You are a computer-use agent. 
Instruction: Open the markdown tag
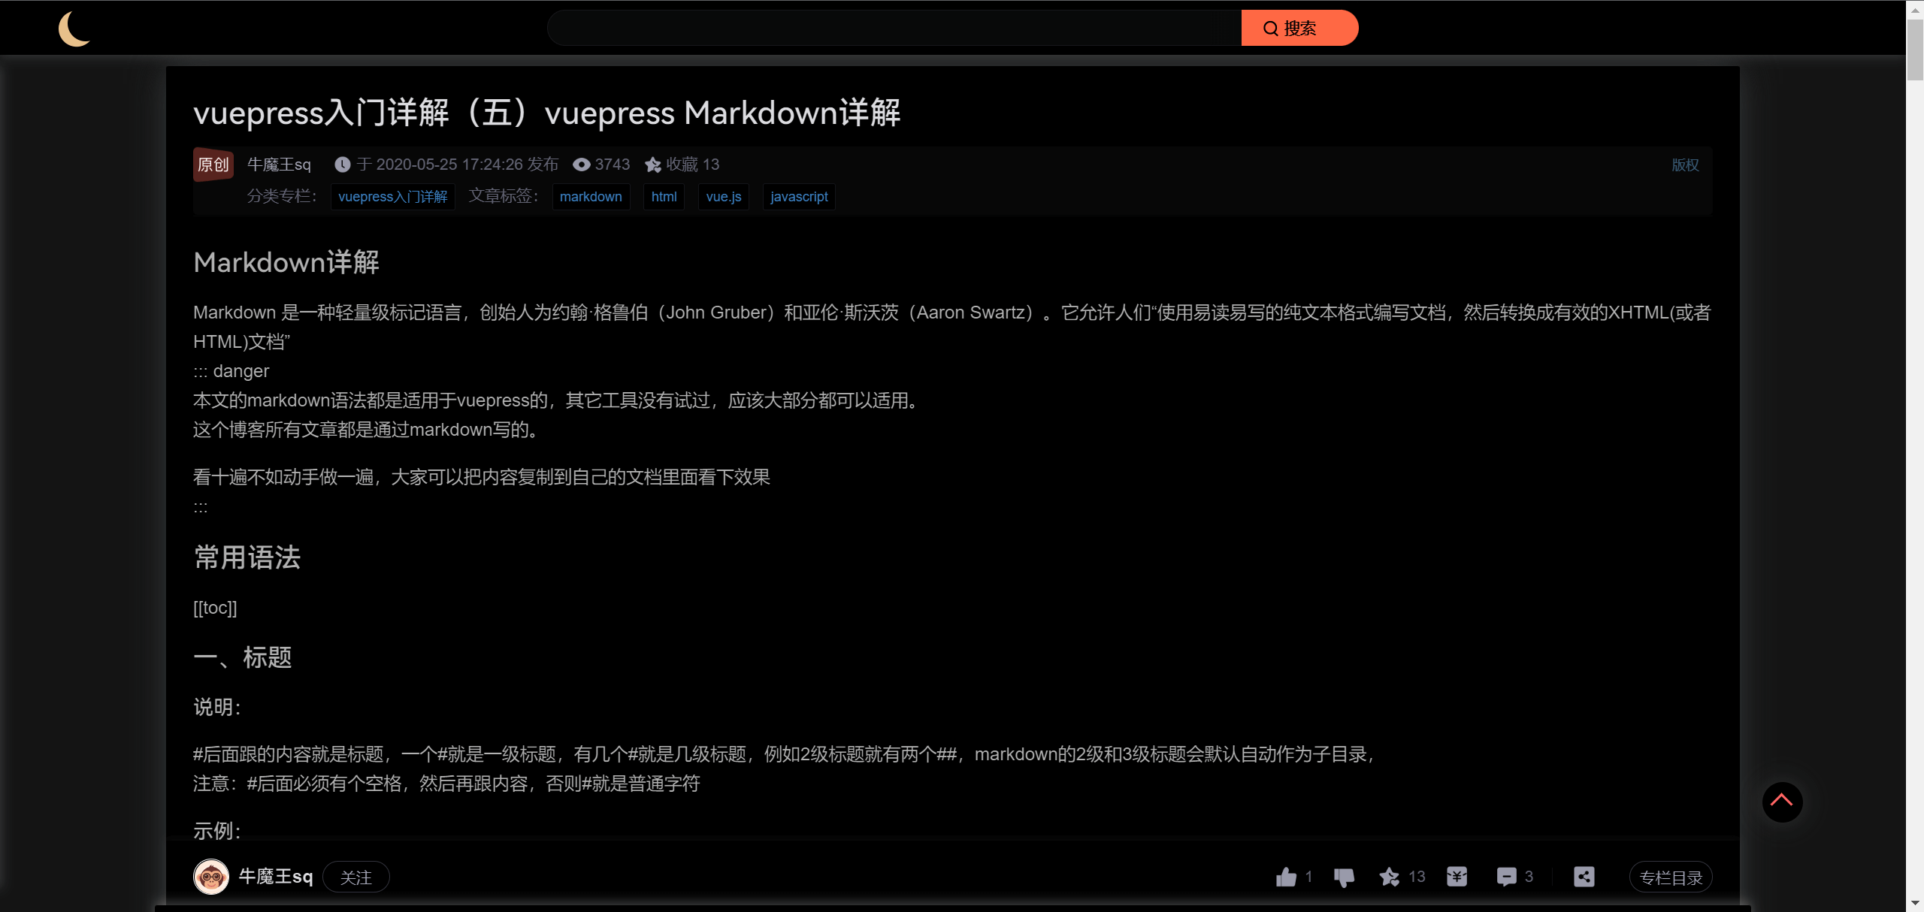coord(591,196)
